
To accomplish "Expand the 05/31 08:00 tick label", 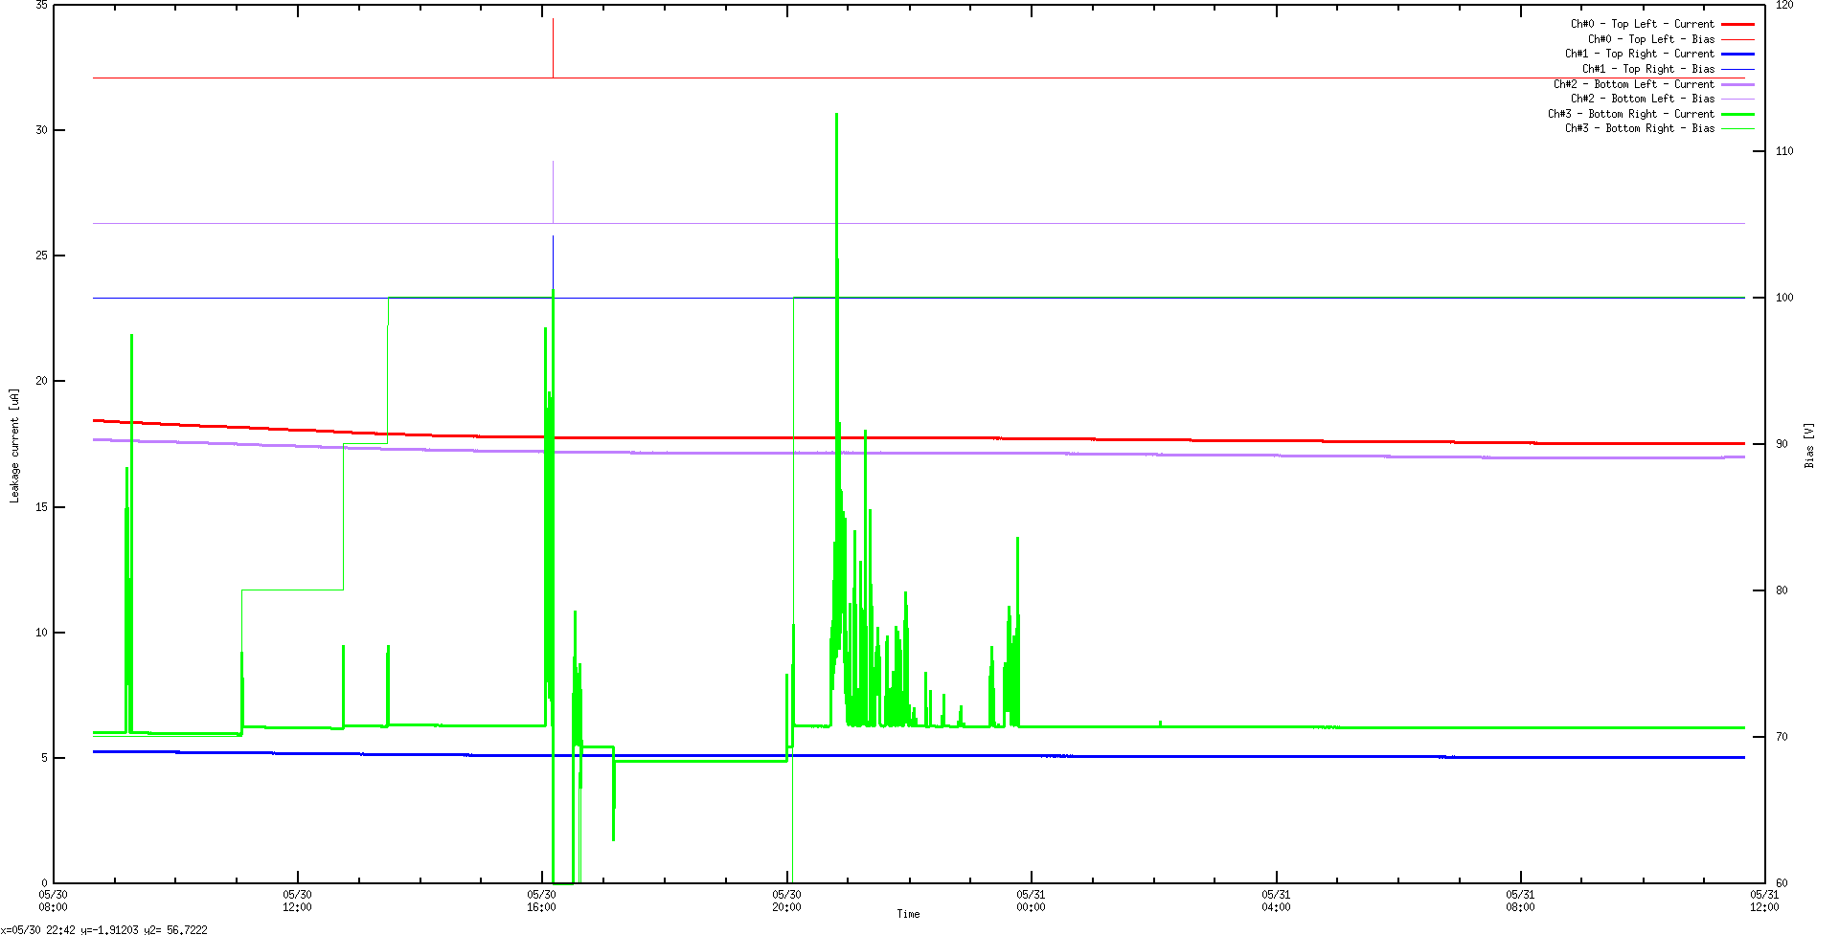I will tap(1521, 899).
